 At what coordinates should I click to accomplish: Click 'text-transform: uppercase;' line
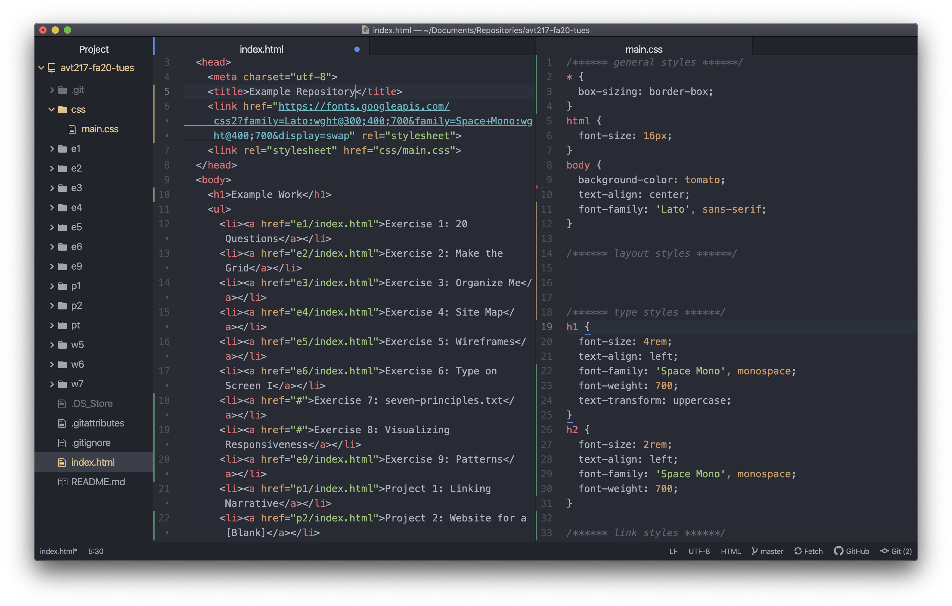(x=655, y=400)
